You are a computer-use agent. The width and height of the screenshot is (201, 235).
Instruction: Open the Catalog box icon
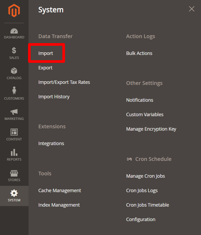[x=14, y=71]
